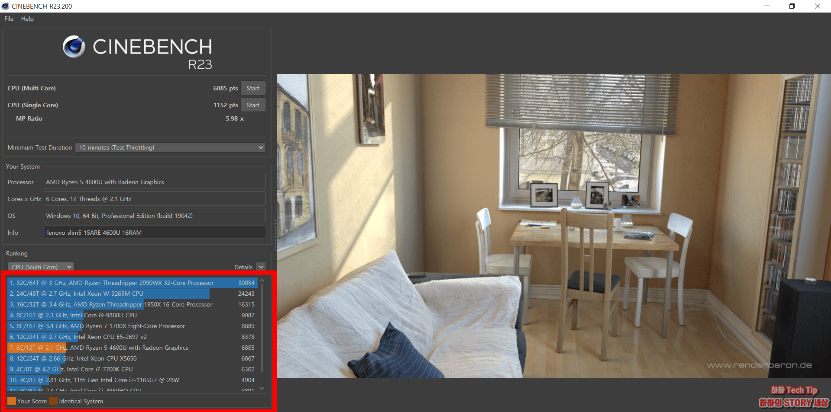Click the Cinebench logo sphere icon

(x=74, y=47)
